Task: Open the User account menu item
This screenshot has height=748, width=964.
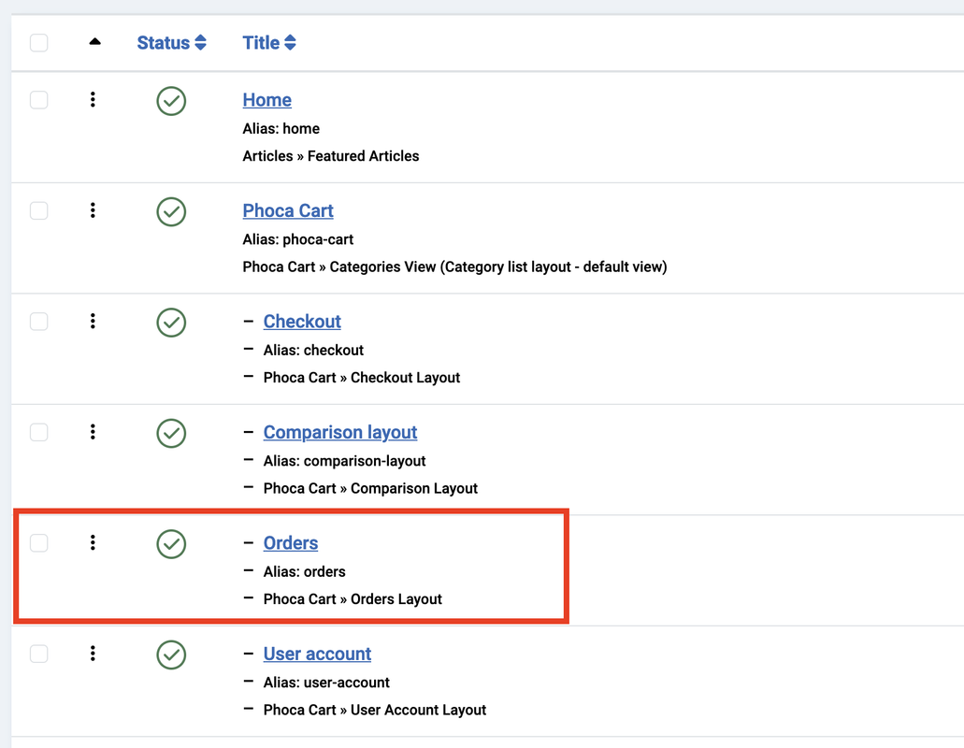Action: (317, 654)
